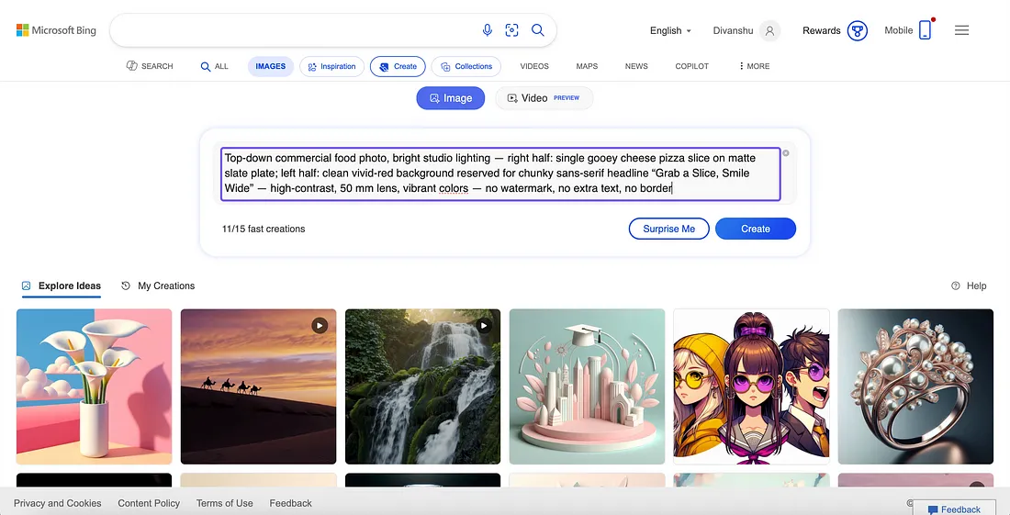
Task: Open Rewards trophy icon
Action: tap(858, 30)
